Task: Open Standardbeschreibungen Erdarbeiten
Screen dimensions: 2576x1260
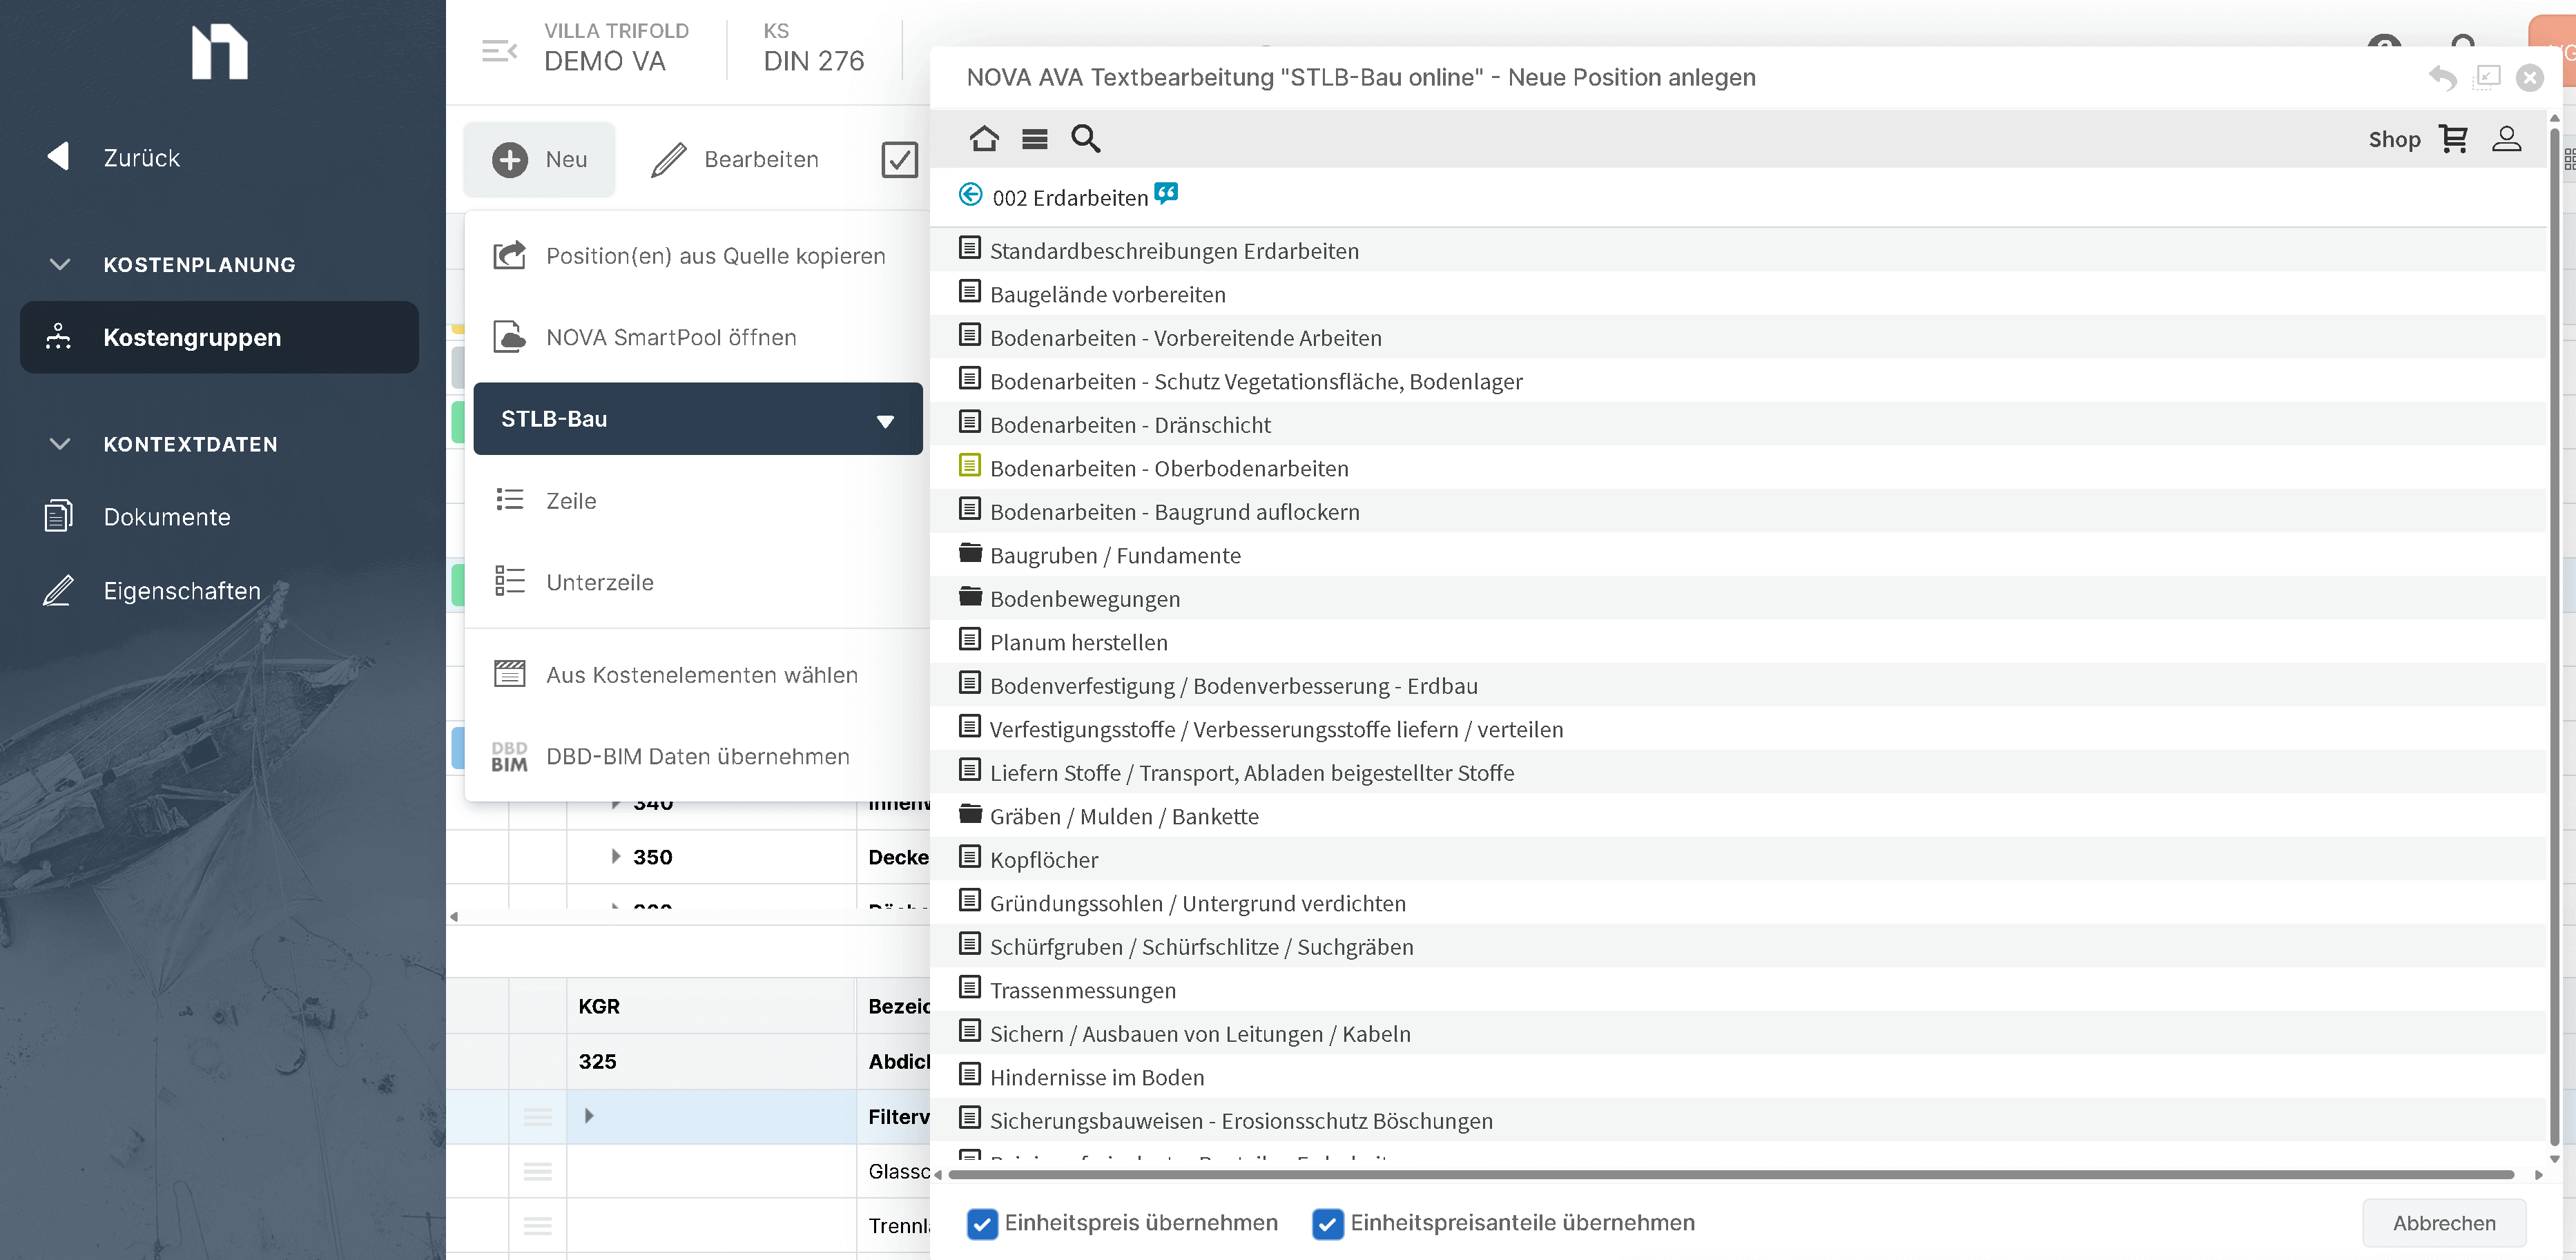Action: click(1174, 251)
